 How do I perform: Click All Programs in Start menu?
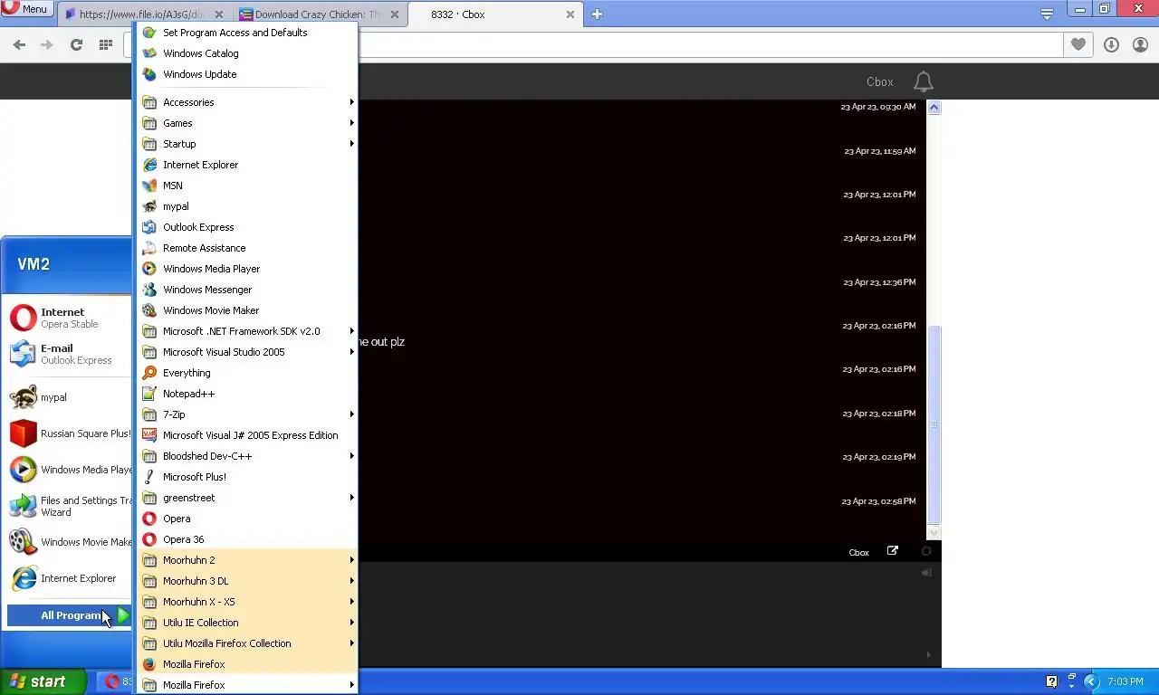pyautogui.click(x=70, y=615)
